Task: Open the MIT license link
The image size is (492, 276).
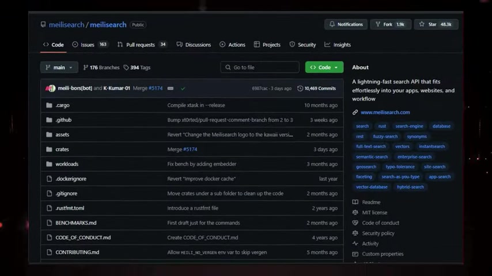Action: pos(374,212)
